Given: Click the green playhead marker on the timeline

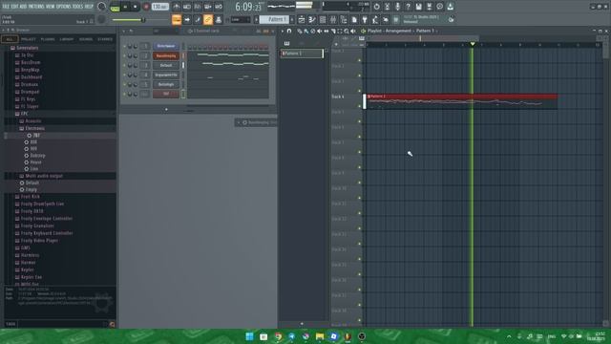Looking at the screenshot, I should tap(473, 44).
